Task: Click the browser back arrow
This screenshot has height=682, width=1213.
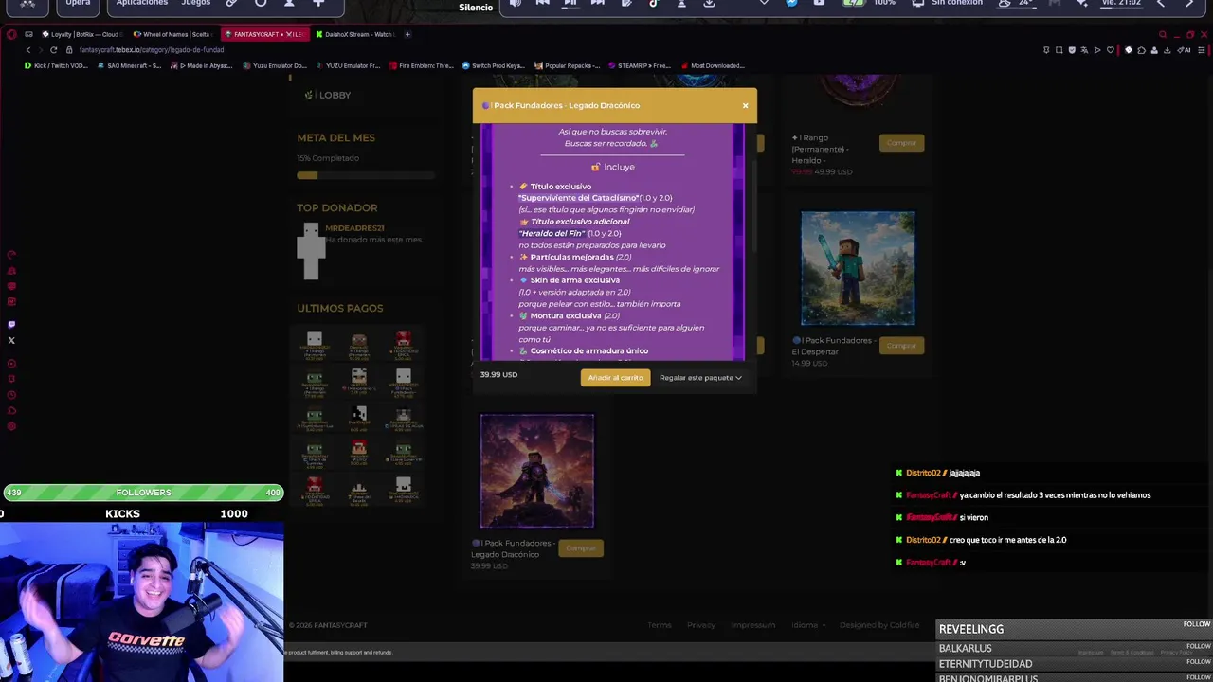Action: pos(28,49)
